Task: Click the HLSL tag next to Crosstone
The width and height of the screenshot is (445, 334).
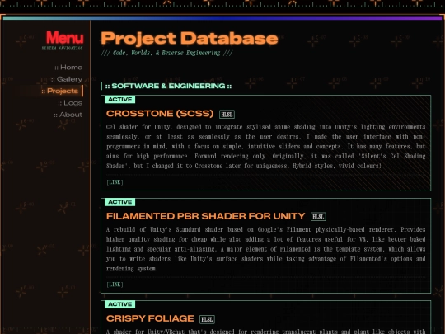Action: [227, 115]
